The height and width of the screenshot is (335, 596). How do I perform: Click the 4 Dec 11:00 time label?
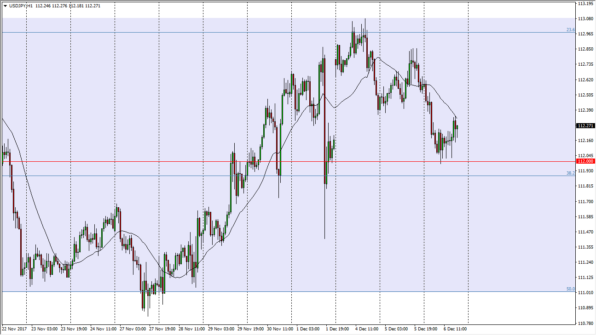tap(366, 329)
